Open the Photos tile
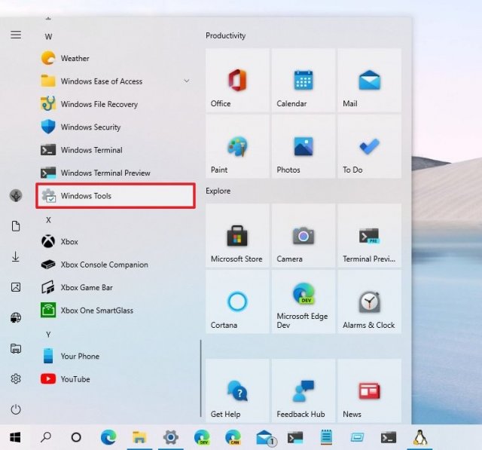Image resolution: width=482 pixels, height=450 pixels. pos(304,146)
